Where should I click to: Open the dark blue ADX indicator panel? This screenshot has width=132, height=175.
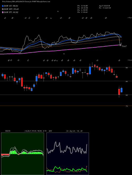click(68, 154)
